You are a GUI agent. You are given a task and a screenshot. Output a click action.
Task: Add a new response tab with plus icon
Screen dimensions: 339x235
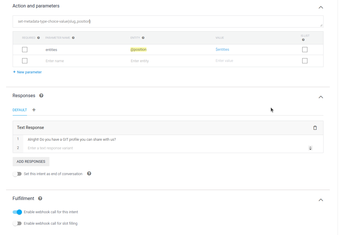point(34,110)
